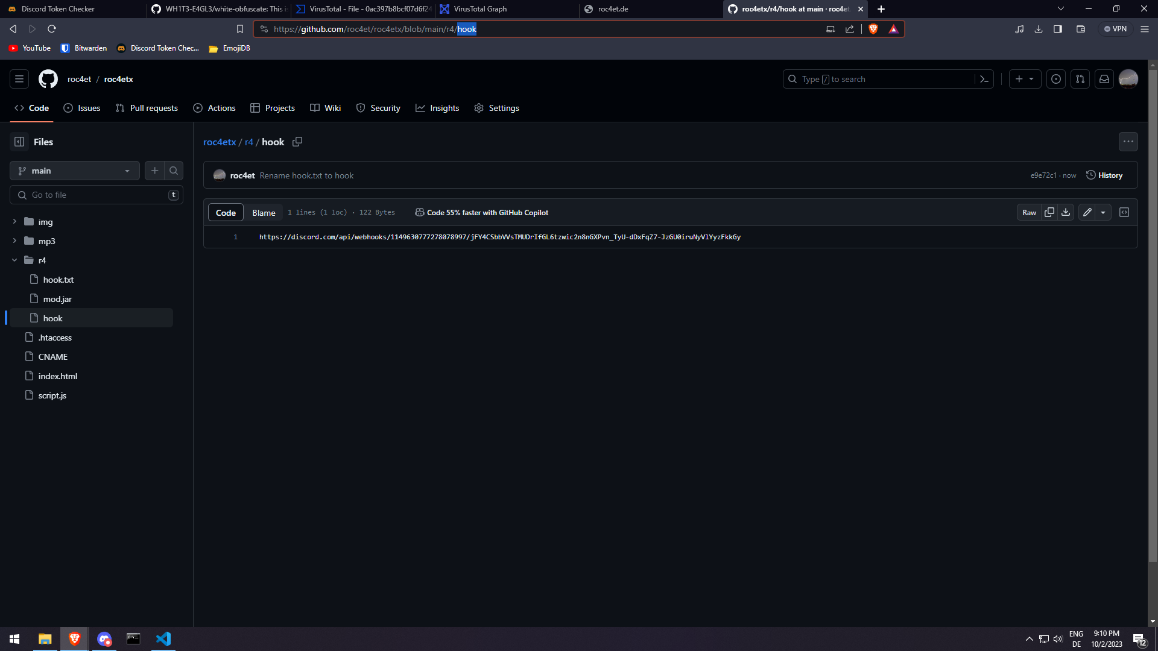Copy raw file contents
Image resolution: width=1158 pixels, height=651 pixels.
[1049, 212]
